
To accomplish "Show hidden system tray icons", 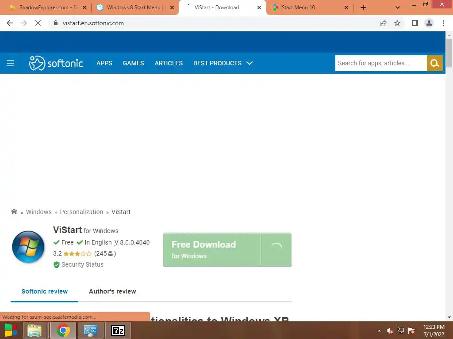I will 379,331.
